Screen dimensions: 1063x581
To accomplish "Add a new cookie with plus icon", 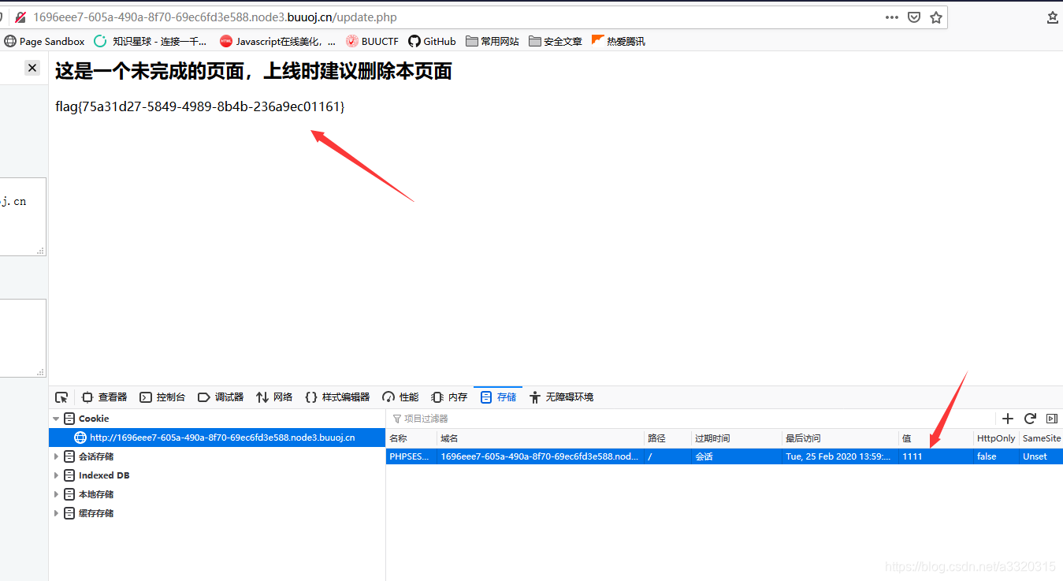I will (1007, 419).
